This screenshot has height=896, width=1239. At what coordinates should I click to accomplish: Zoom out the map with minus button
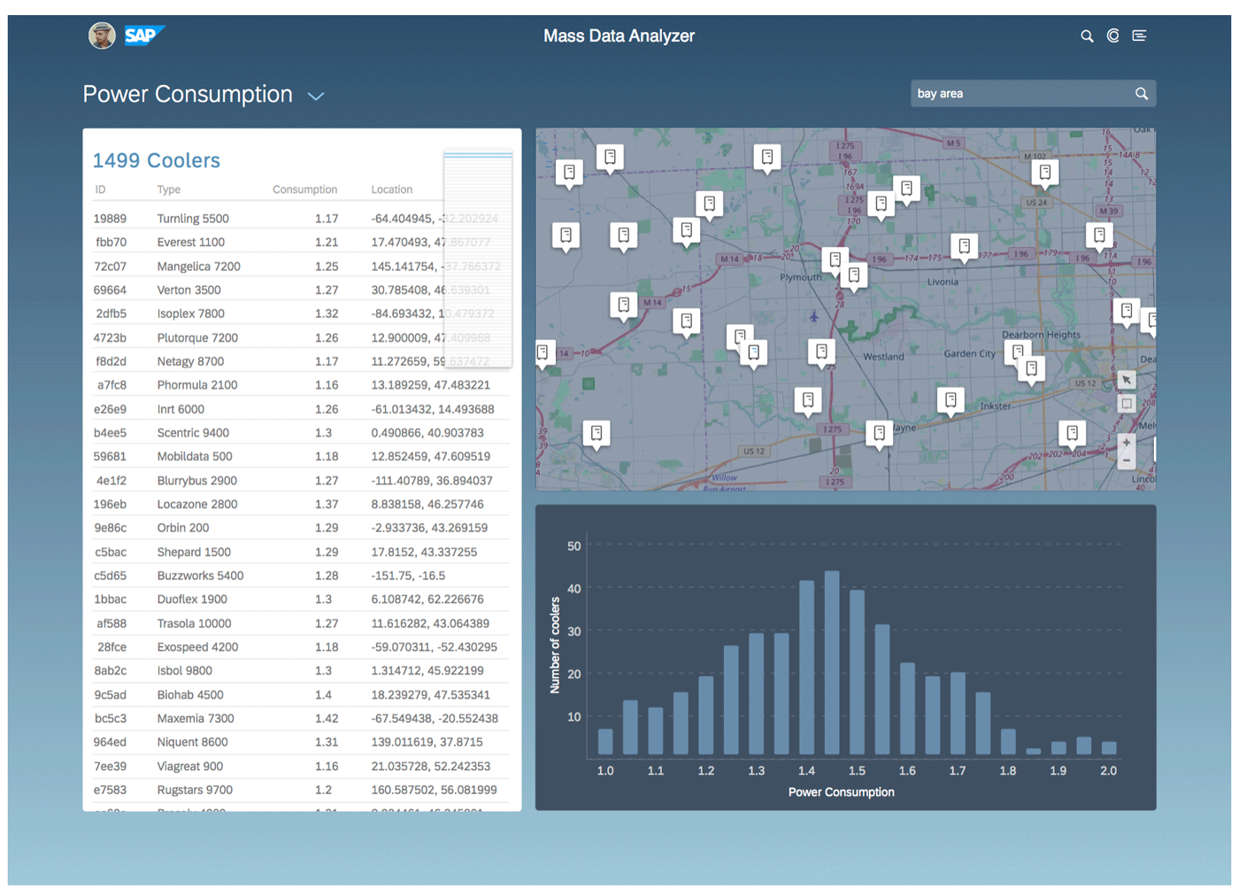(1126, 460)
